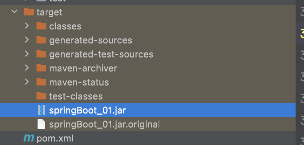Expand the generated-sources folder chevron
Viewport: 304px width, 145px height.
[27, 40]
